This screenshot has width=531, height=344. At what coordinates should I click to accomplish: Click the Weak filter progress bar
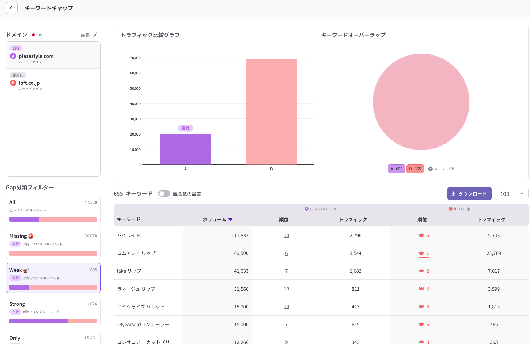pos(53,287)
